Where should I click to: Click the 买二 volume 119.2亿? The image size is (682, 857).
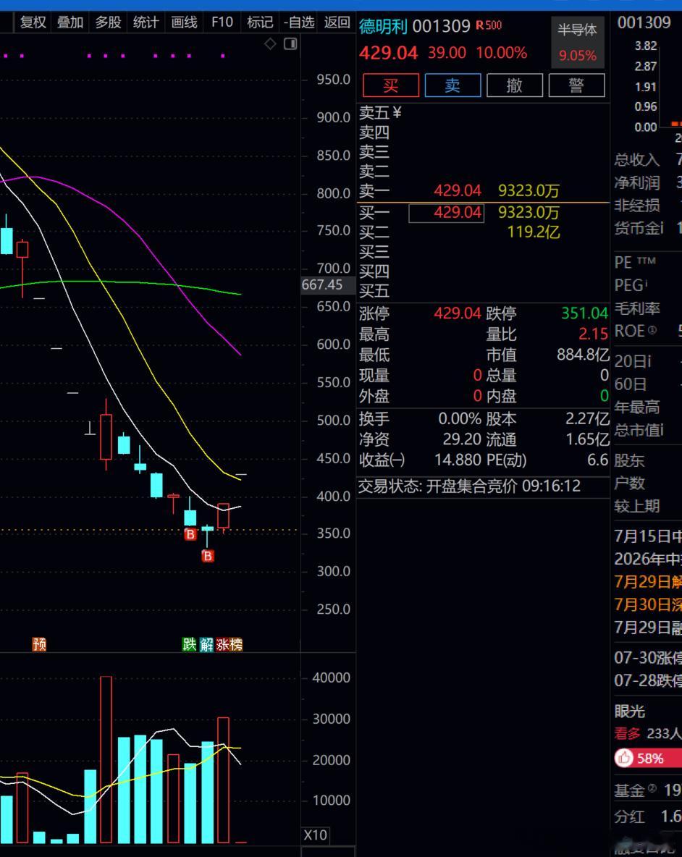tap(534, 232)
